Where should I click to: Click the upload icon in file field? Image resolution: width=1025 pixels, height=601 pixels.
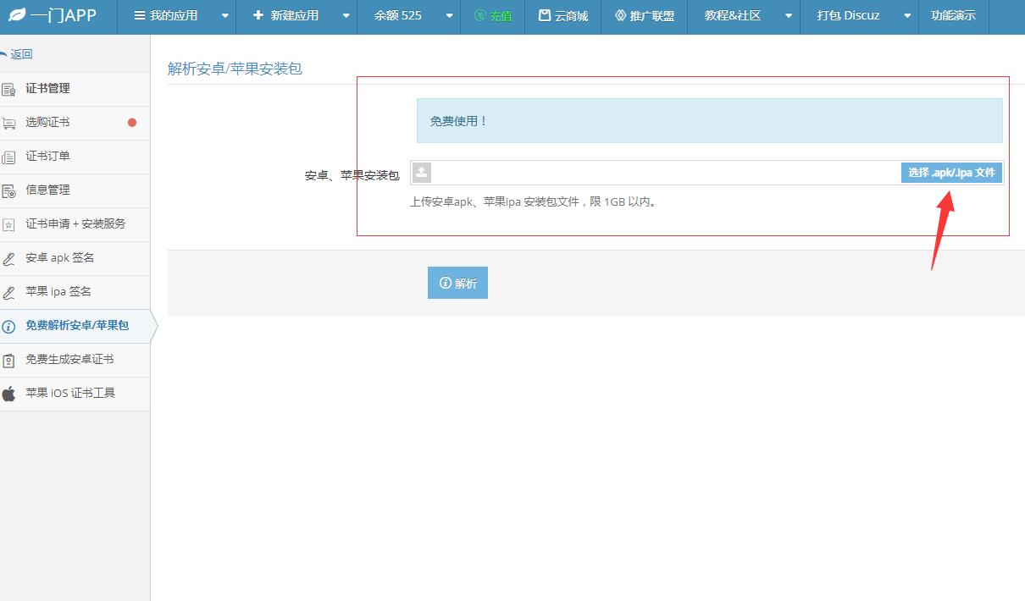(422, 173)
